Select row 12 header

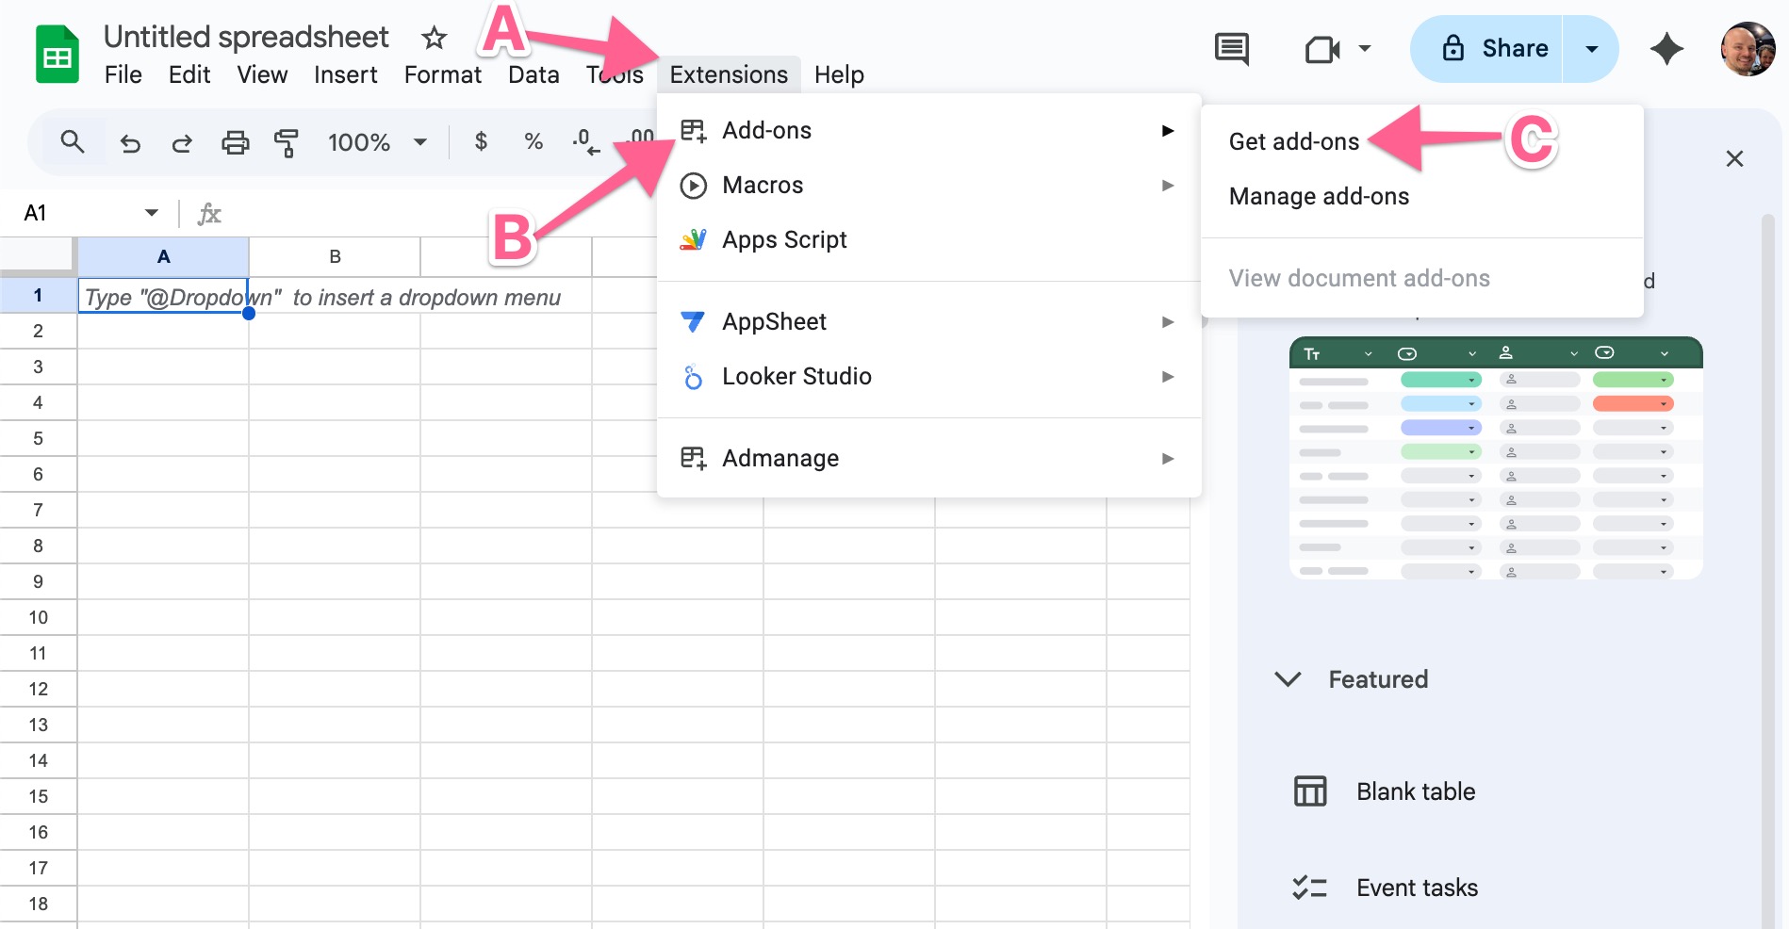pos(38,689)
